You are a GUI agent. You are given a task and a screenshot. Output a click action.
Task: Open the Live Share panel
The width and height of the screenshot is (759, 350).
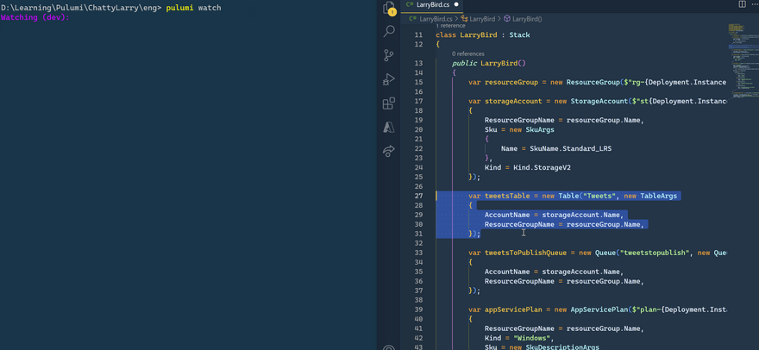[389, 152]
